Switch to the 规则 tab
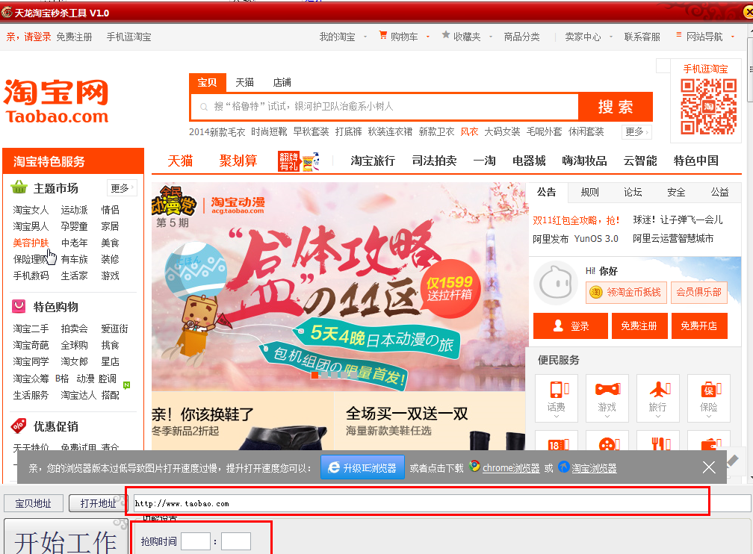The width and height of the screenshot is (753, 554). (589, 193)
